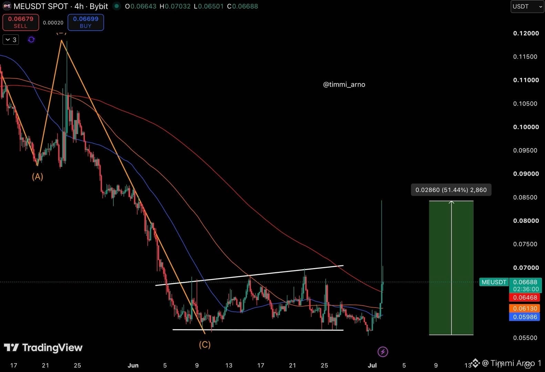Select the measurement label 0.02860 (51.44%)

point(451,190)
